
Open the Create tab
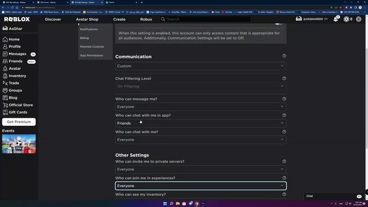pyautogui.click(x=119, y=19)
